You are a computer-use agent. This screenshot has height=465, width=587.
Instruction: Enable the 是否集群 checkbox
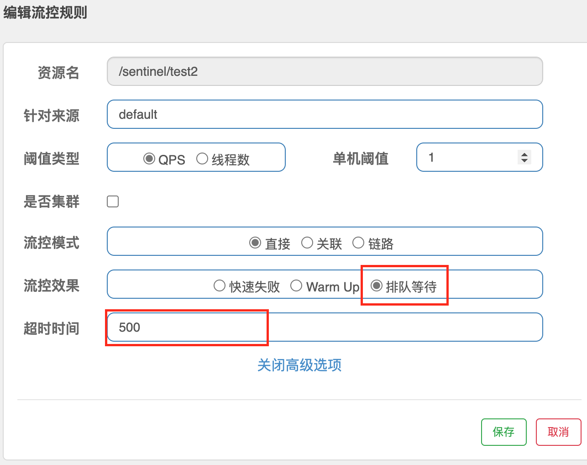[x=113, y=201]
